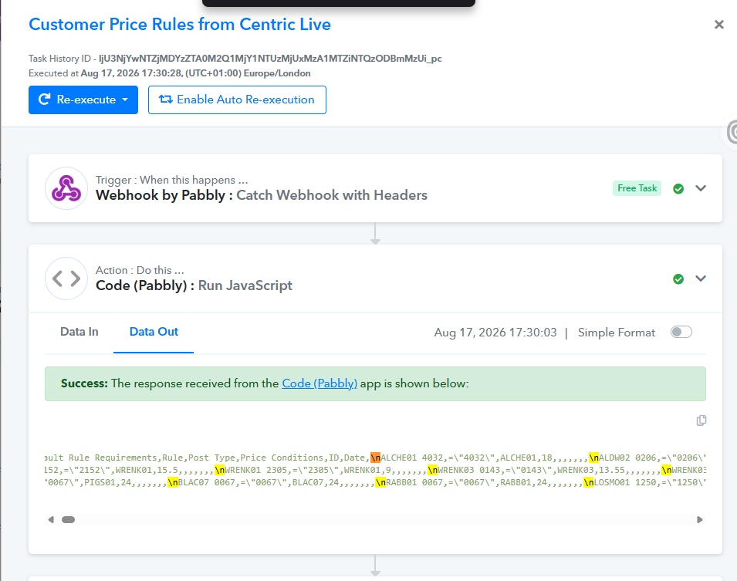Click the WRENK01 2305 response text
Image resolution: width=737 pixels, height=581 pixels.
tap(255, 470)
